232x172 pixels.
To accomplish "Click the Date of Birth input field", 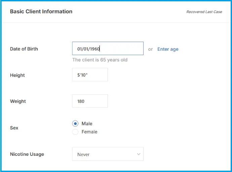I will tap(108, 48).
